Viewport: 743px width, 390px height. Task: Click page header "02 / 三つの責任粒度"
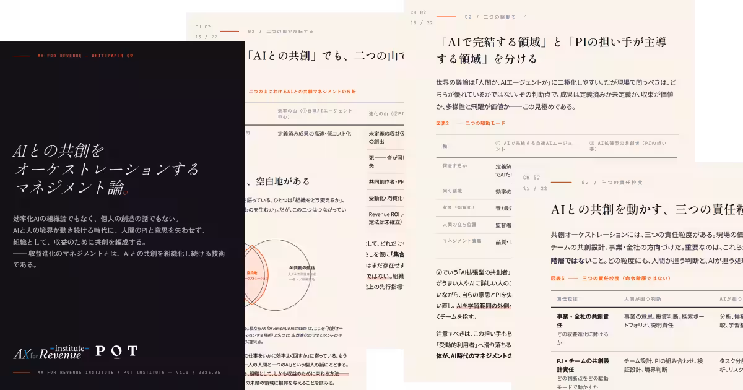[612, 183]
